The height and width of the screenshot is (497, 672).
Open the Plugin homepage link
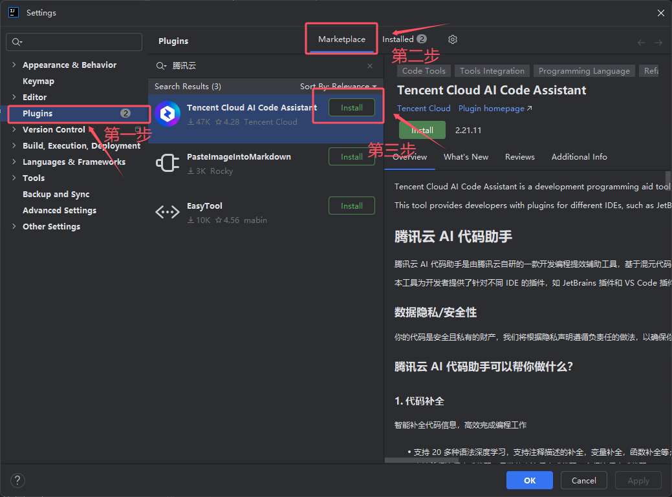click(x=495, y=109)
